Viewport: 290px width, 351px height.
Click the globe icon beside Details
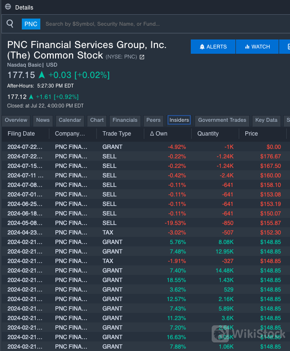[8, 7]
